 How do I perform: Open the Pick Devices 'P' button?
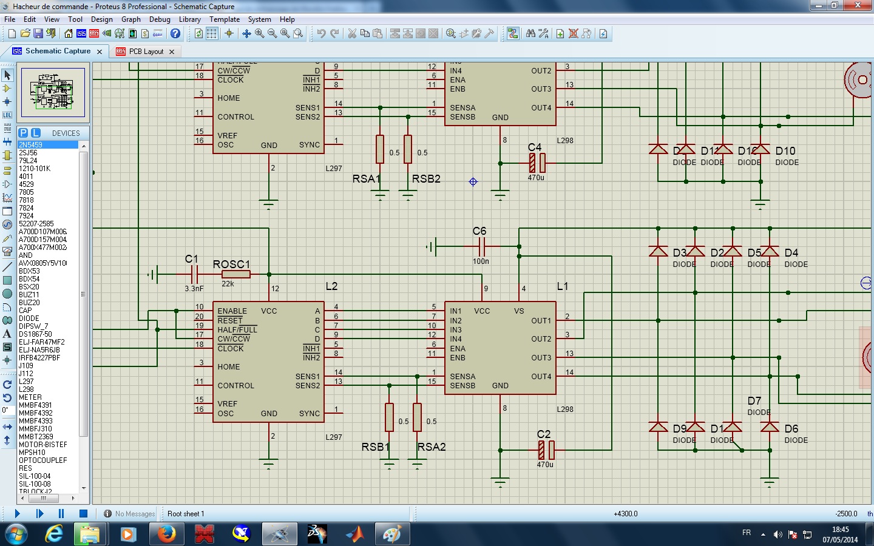[23, 133]
